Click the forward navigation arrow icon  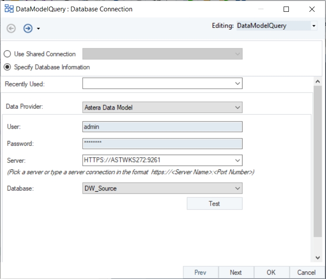[28, 28]
